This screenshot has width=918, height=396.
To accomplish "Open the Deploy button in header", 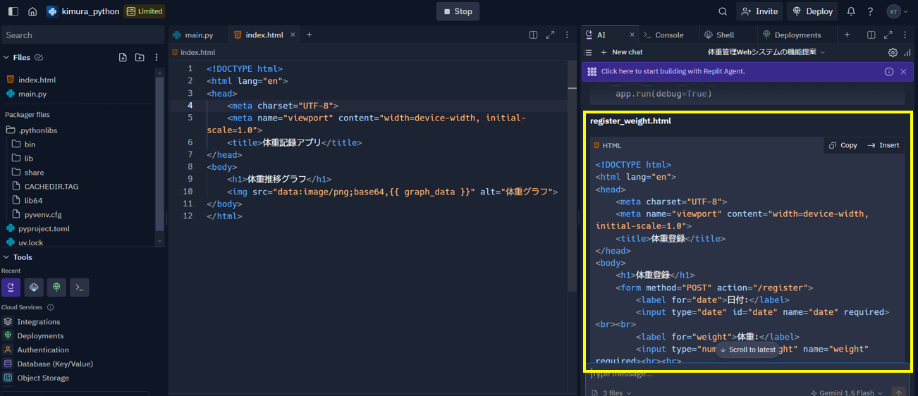I will (x=812, y=11).
